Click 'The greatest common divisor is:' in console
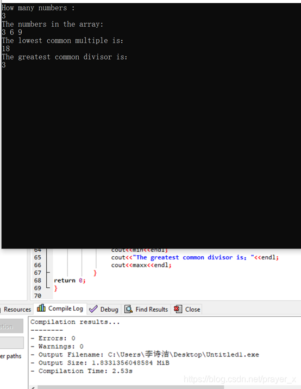This screenshot has width=301, height=389. click(65, 57)
